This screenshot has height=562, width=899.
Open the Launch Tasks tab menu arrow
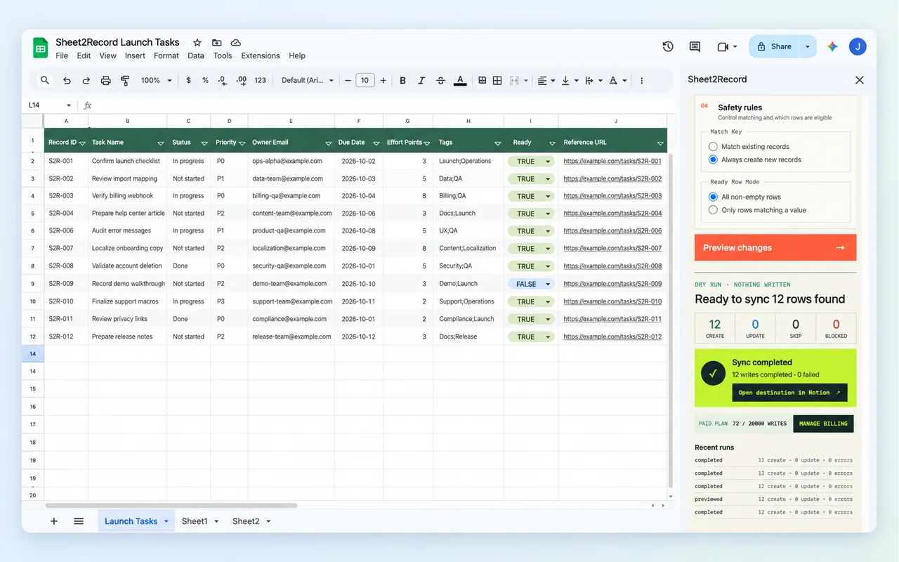(166, 521)
